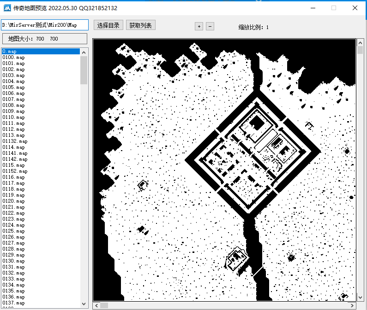Select 0103.map in the list

[x=41, y=76]
